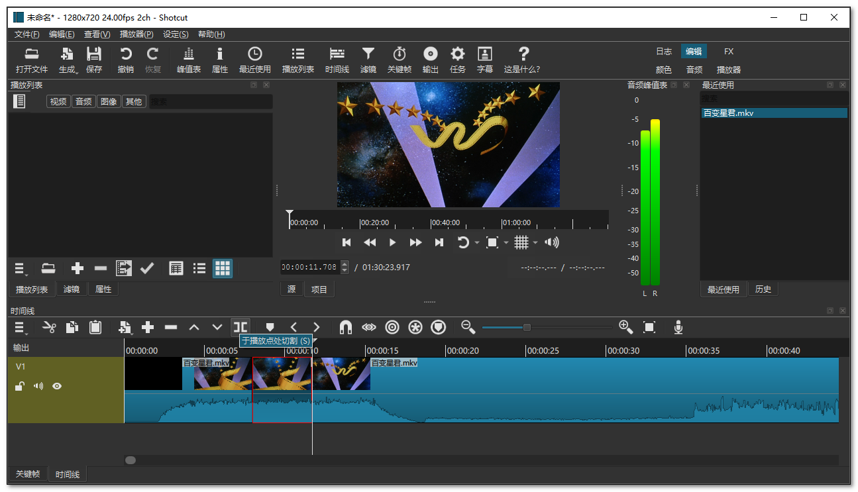Add a timeline marker icon
Image resolution: width=858 pixels, height=492 pixels.
pyautogui.click(x=270, y=327)
